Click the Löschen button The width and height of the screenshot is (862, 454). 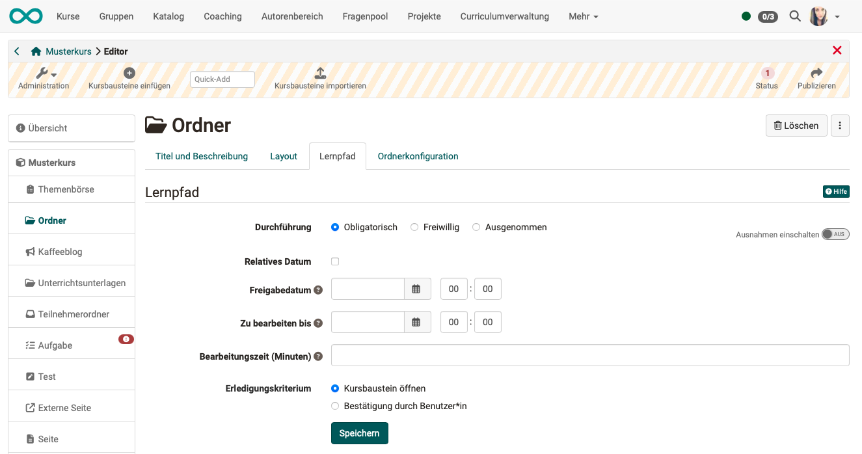coord(796,125)
